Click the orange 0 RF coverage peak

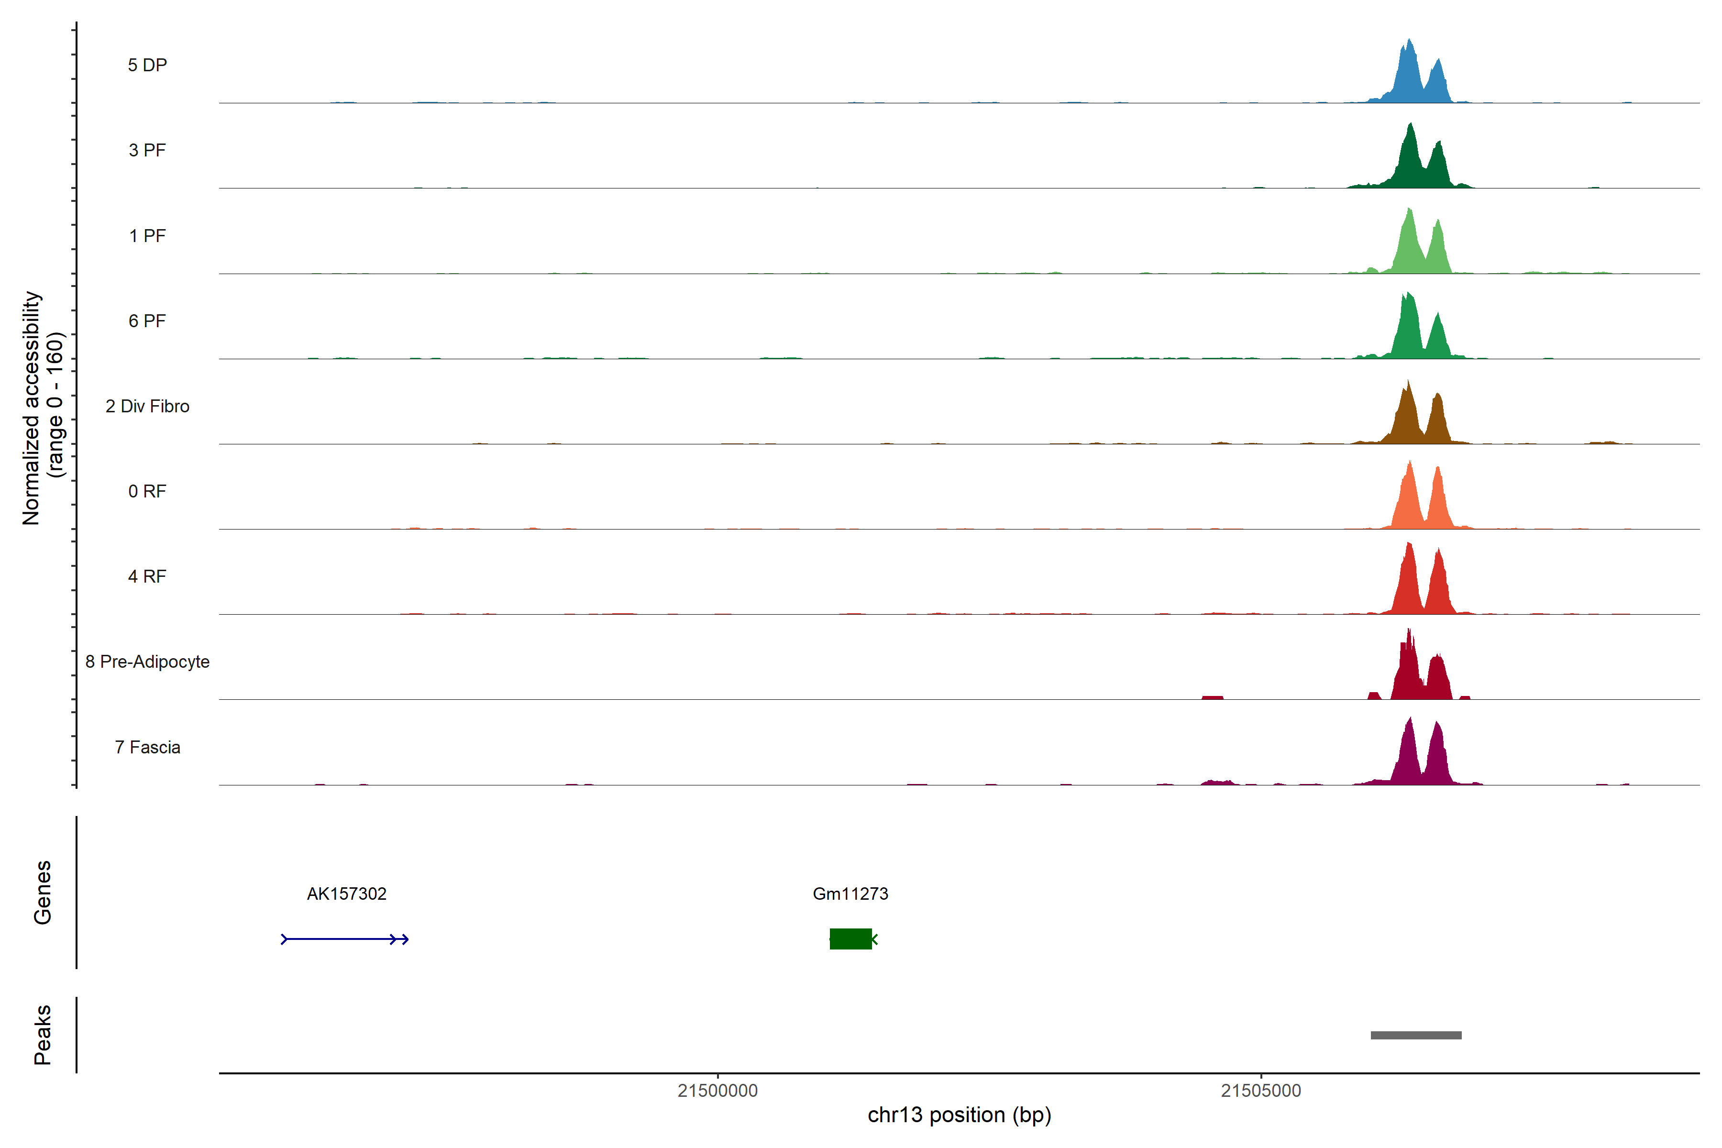coord(1410,501)
